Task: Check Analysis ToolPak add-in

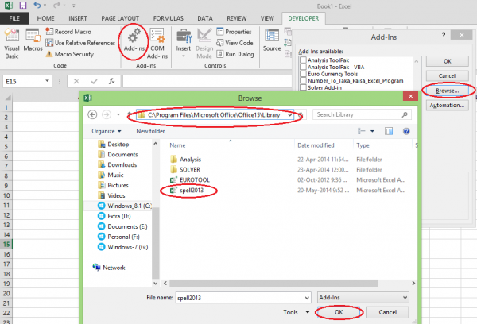Action: pos(303,60)
